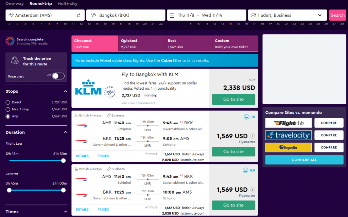Swap origin and destination arrows icon
Image resolution: width=348 pixels, height=217 pixels.
pyautogui.click(x=79, y=15)
